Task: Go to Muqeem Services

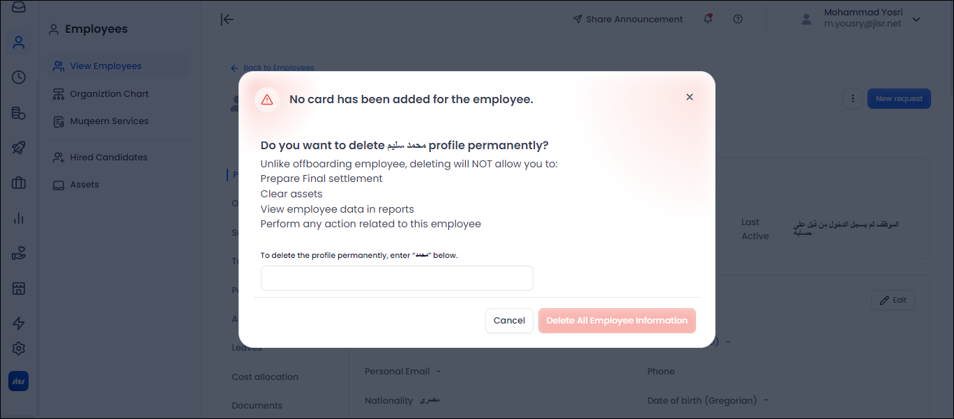Action: (109, 121)
